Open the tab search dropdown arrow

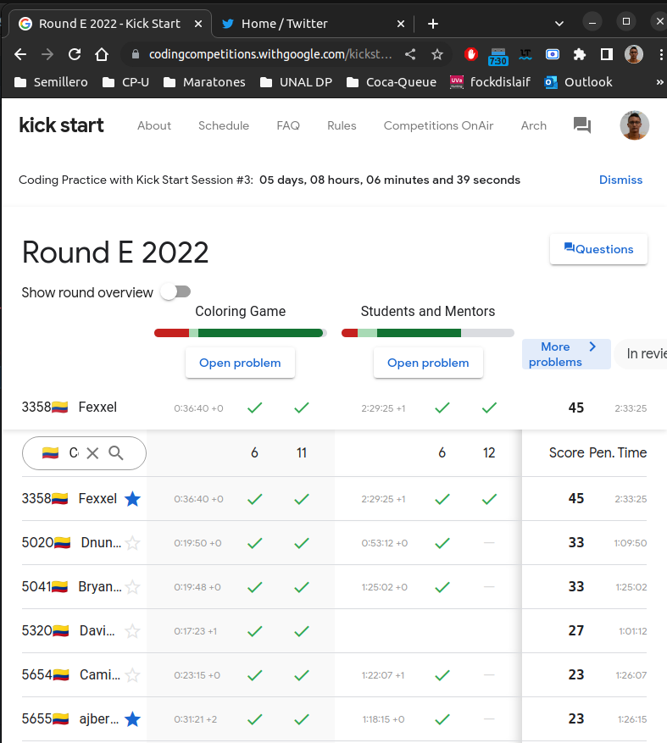[x=559, y=24]
